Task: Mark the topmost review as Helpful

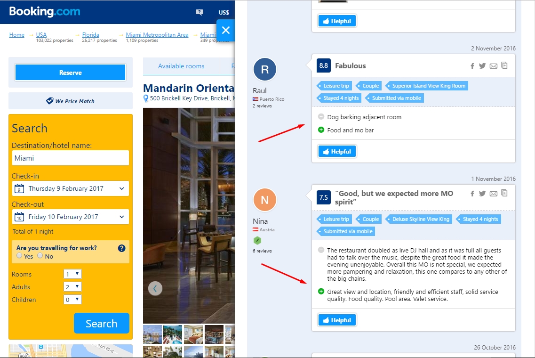Action: 337,21
